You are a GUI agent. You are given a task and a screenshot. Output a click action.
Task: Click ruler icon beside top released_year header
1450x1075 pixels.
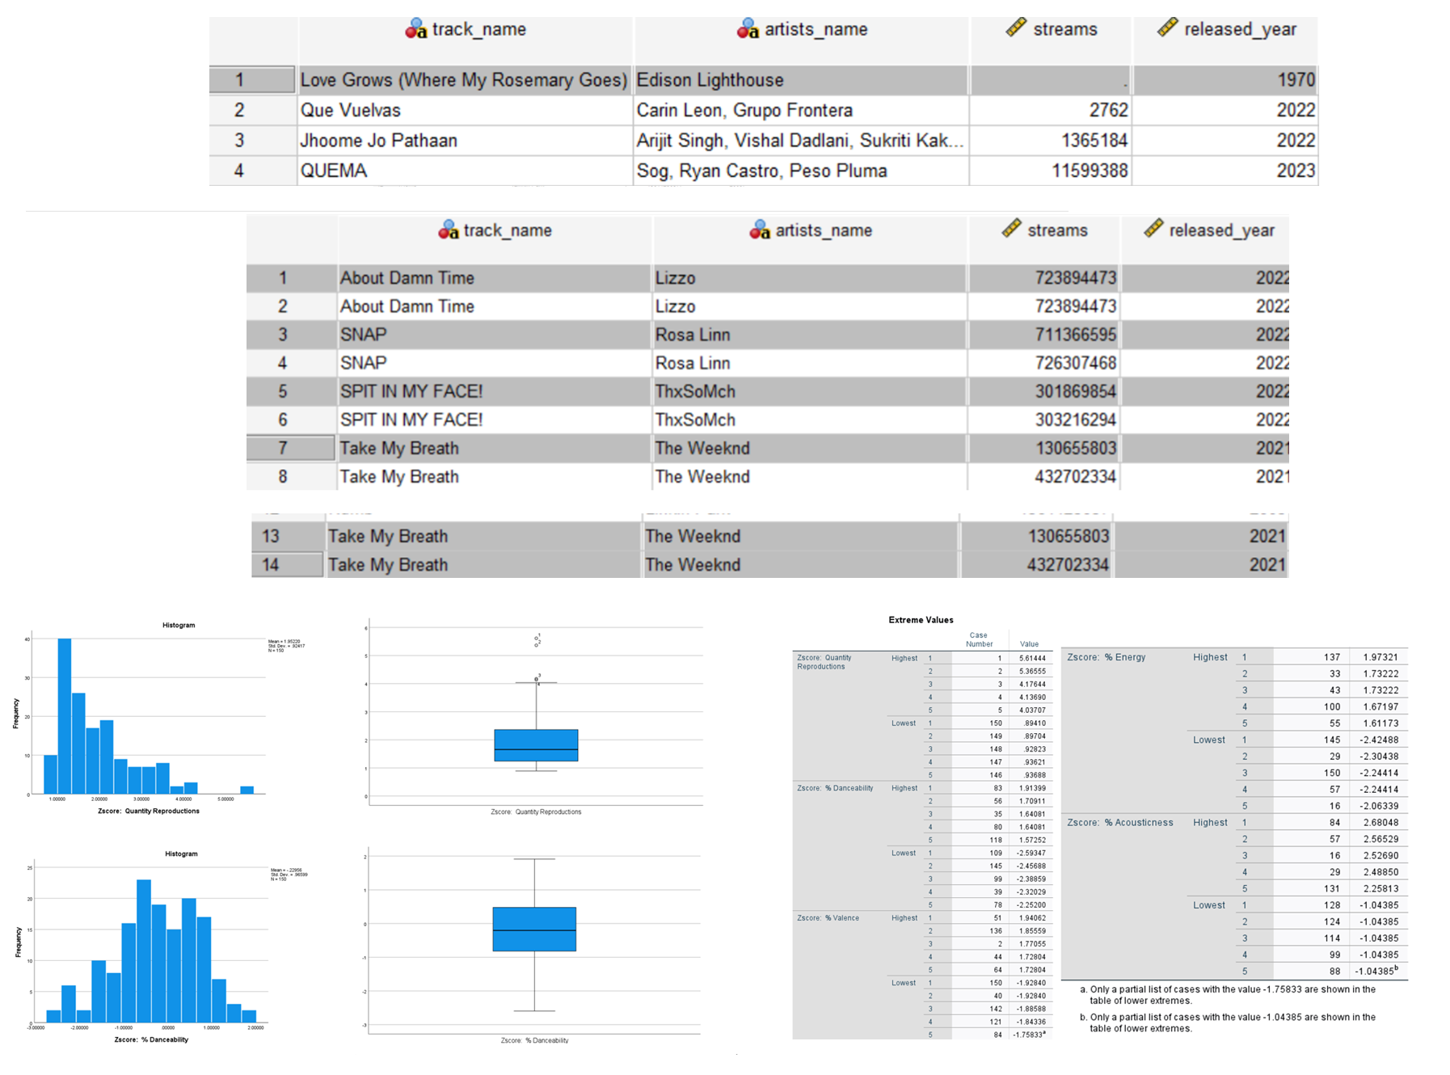(1167, 28)
